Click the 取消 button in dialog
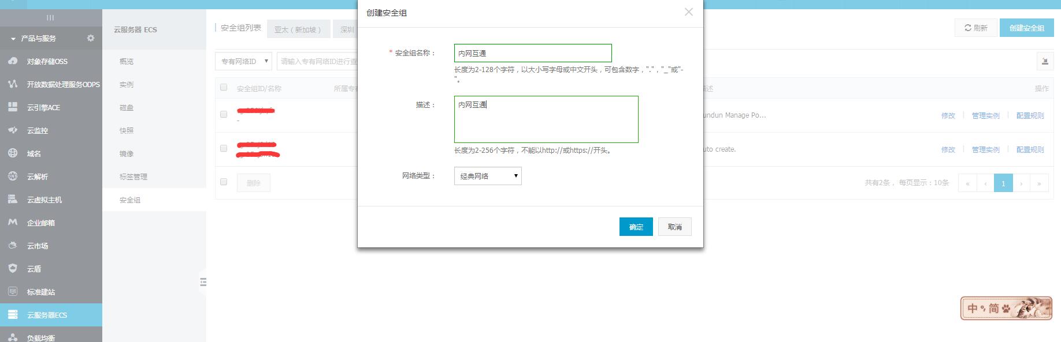The height and width of the screenshot is (342, 1061). pyautogui.click(x=674, y=227)
